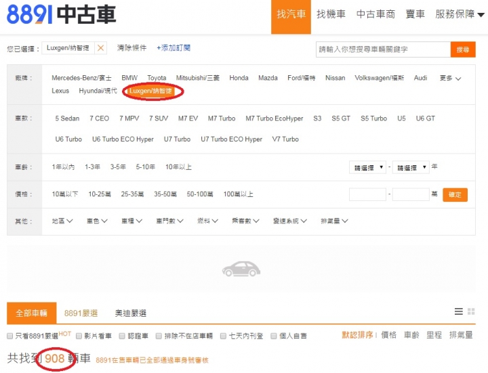Select Mercedes-Benz/賓士 brand
This screenshot has height=373, width=488.
(81, 78)
